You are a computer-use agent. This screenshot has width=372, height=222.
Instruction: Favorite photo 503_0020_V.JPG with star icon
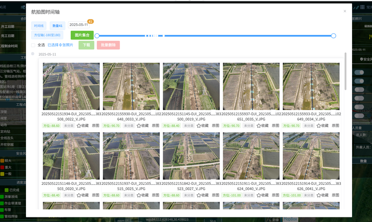point(79,196)
